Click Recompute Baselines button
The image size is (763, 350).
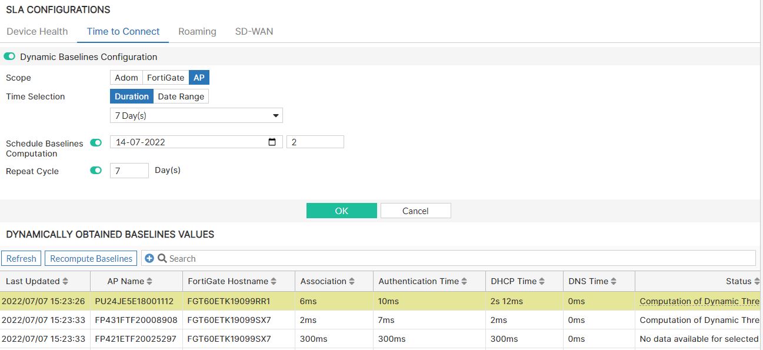(91, 258)
